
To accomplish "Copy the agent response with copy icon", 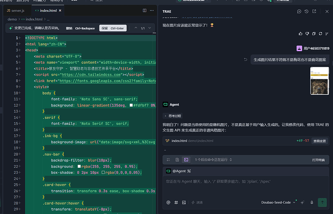I will pos(314,34).
